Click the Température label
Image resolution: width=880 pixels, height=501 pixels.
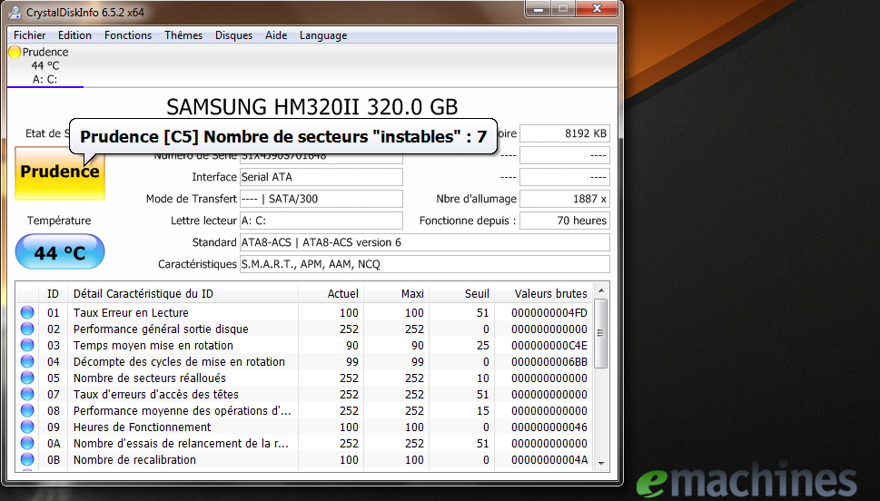(59, 221)
